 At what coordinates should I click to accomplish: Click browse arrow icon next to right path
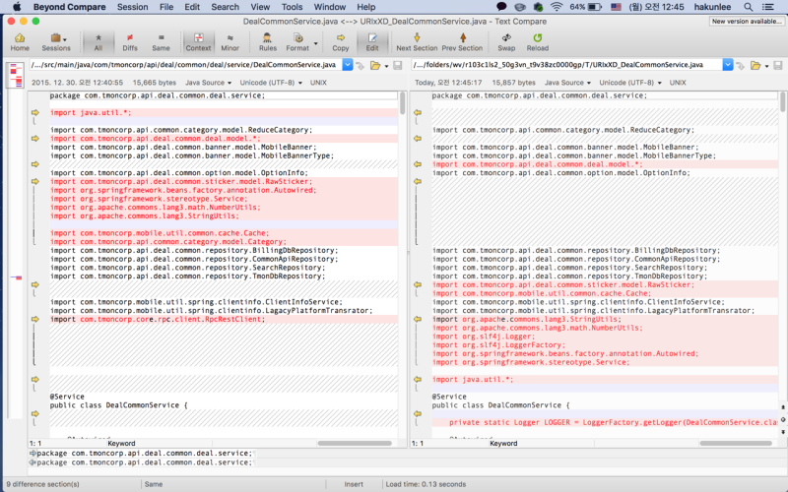740,65
